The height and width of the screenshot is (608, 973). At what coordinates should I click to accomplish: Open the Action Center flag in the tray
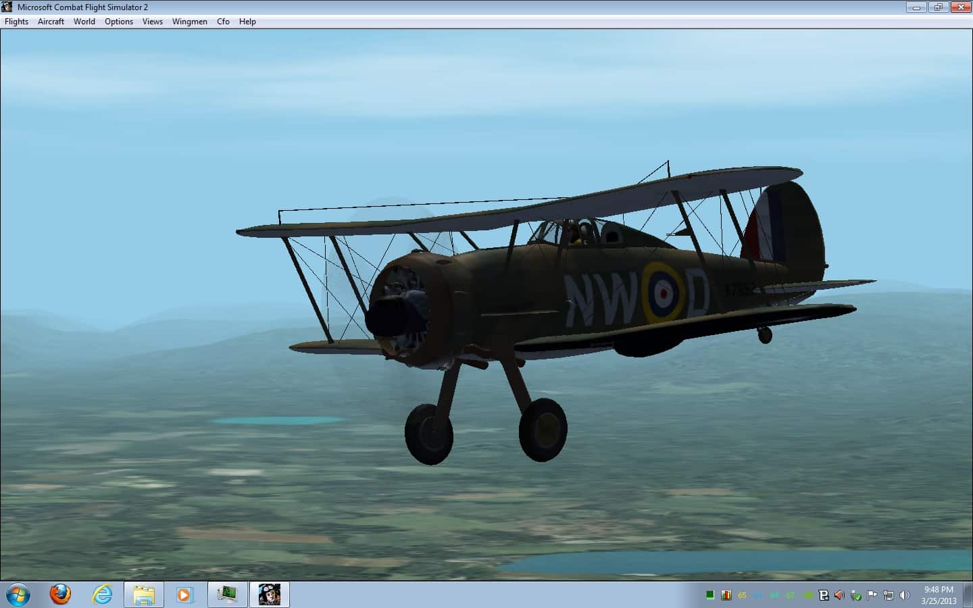pos(872,595)
